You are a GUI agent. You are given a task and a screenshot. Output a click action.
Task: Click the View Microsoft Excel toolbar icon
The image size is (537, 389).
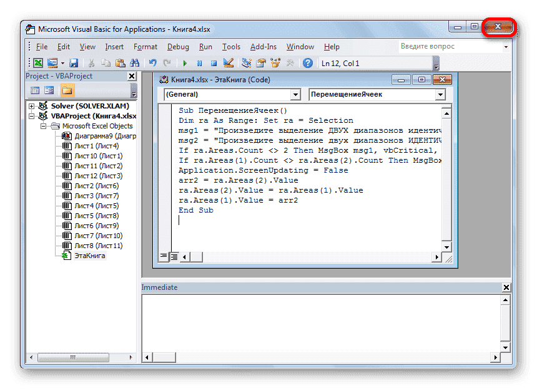(37, 63)
